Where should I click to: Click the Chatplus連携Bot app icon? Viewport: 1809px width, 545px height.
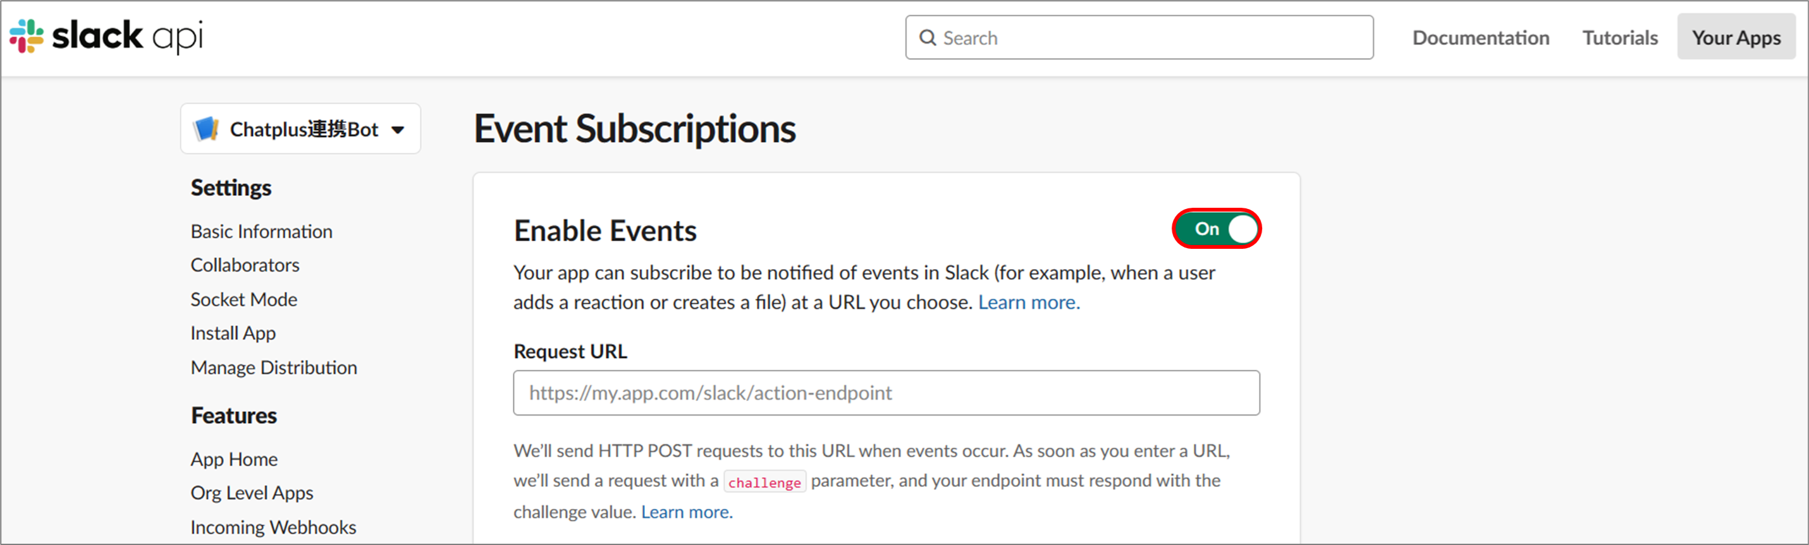(x=205, y=129)
